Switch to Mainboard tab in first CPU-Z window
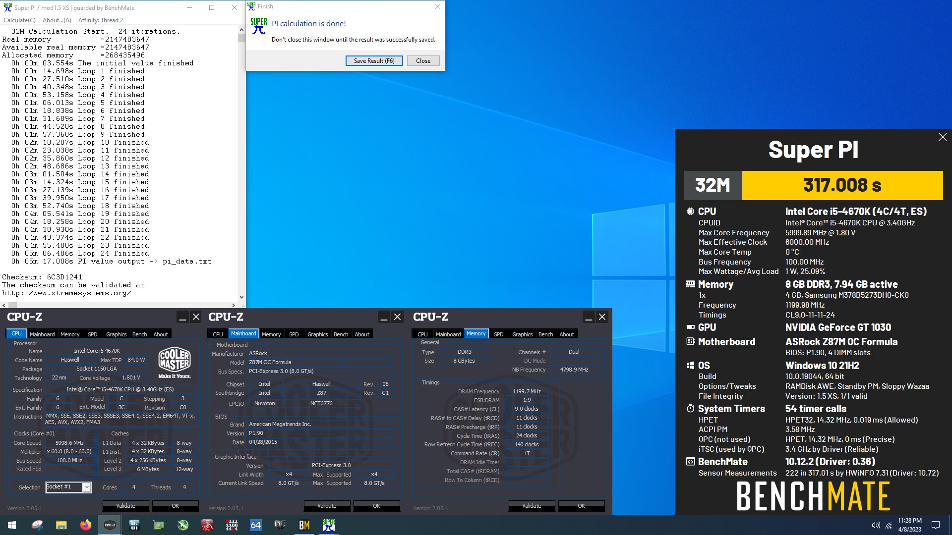The width and height of the screenshot is (952, 535). pyautogui.click(x=42, y=334)
